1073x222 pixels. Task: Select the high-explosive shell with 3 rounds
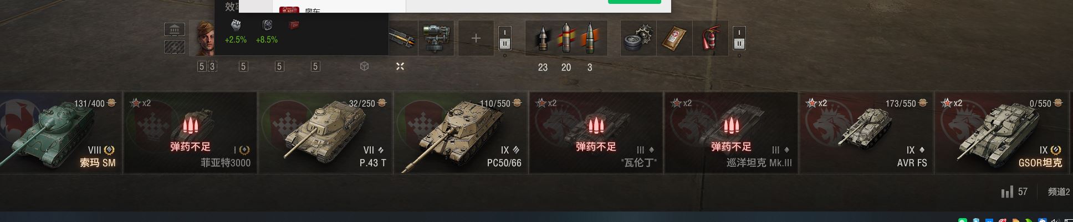tap(590, 38)
